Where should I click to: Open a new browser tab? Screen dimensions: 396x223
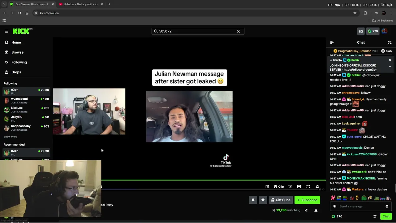[109, 4]
